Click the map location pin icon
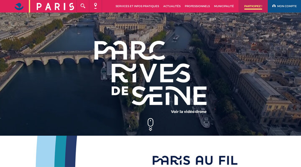The image size is (301, 167). coord(95,6)
